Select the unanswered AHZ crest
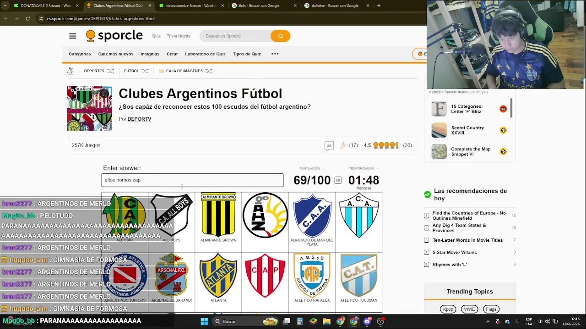Image resolution: width=586 pixels, height=329 pixels. pyautogui.click(x=265, y=215)
